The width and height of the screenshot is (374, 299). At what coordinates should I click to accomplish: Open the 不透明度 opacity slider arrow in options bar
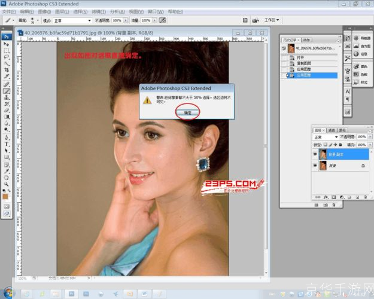point(126,20)
